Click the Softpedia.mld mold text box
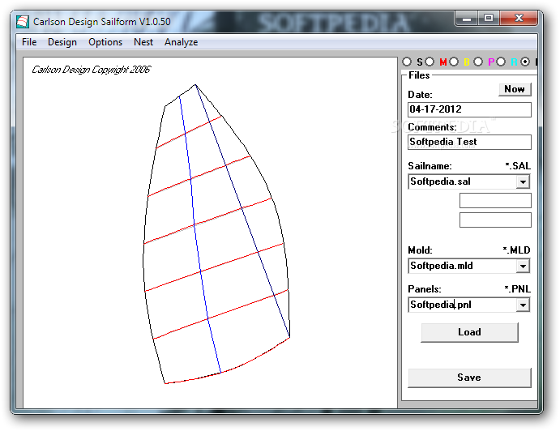Viewport: 560px width, 431px height. (462, 266)
